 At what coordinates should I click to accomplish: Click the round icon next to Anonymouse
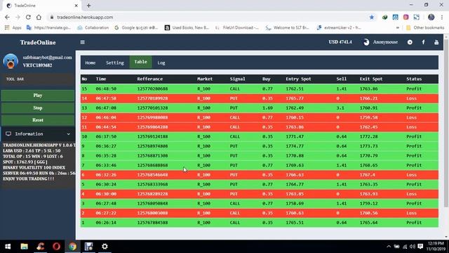coord(410,42)
